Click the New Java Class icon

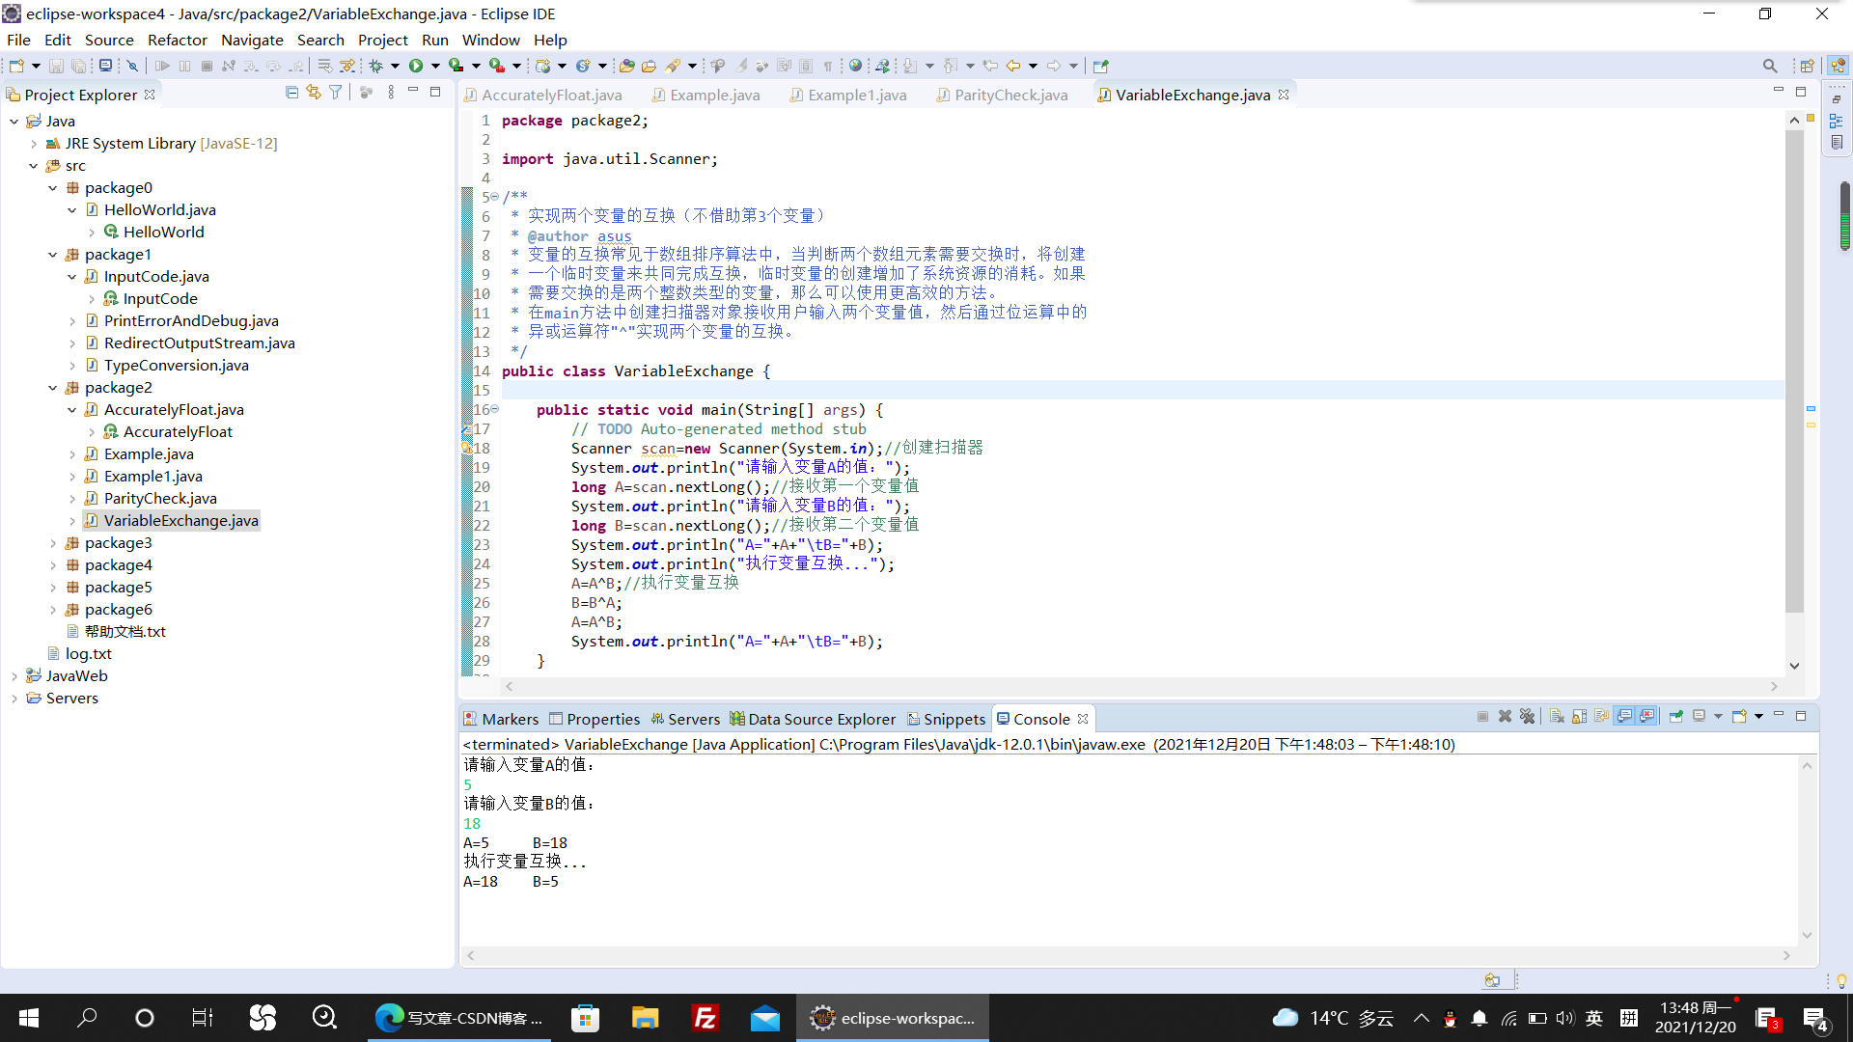583,66
